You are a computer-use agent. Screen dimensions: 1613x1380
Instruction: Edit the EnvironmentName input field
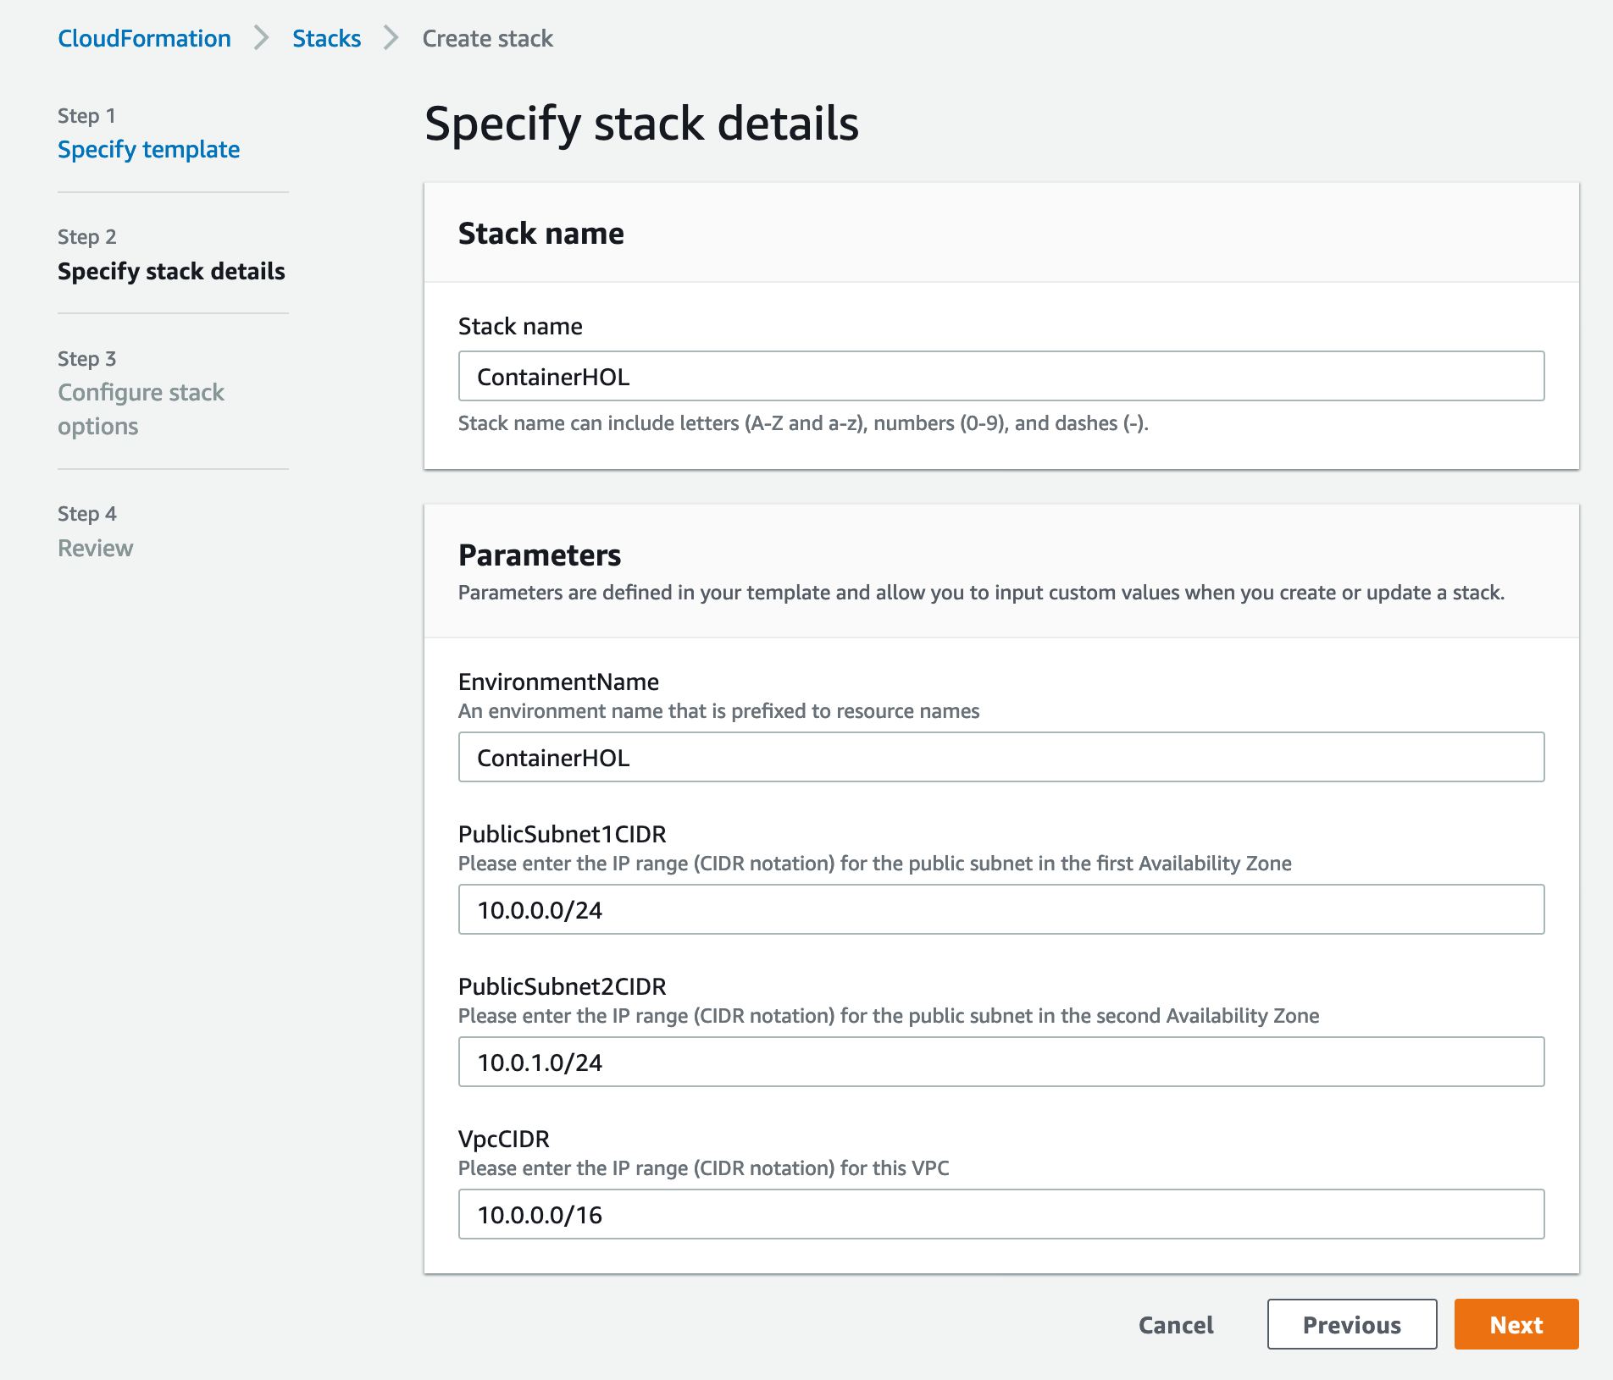click(1001, 757)
